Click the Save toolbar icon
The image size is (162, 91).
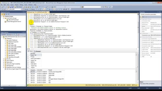click(x=11, y=7)
